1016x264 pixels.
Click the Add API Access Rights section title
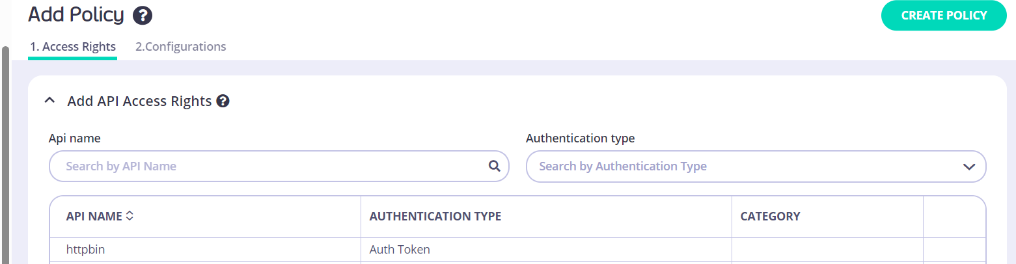click(139, 101)
